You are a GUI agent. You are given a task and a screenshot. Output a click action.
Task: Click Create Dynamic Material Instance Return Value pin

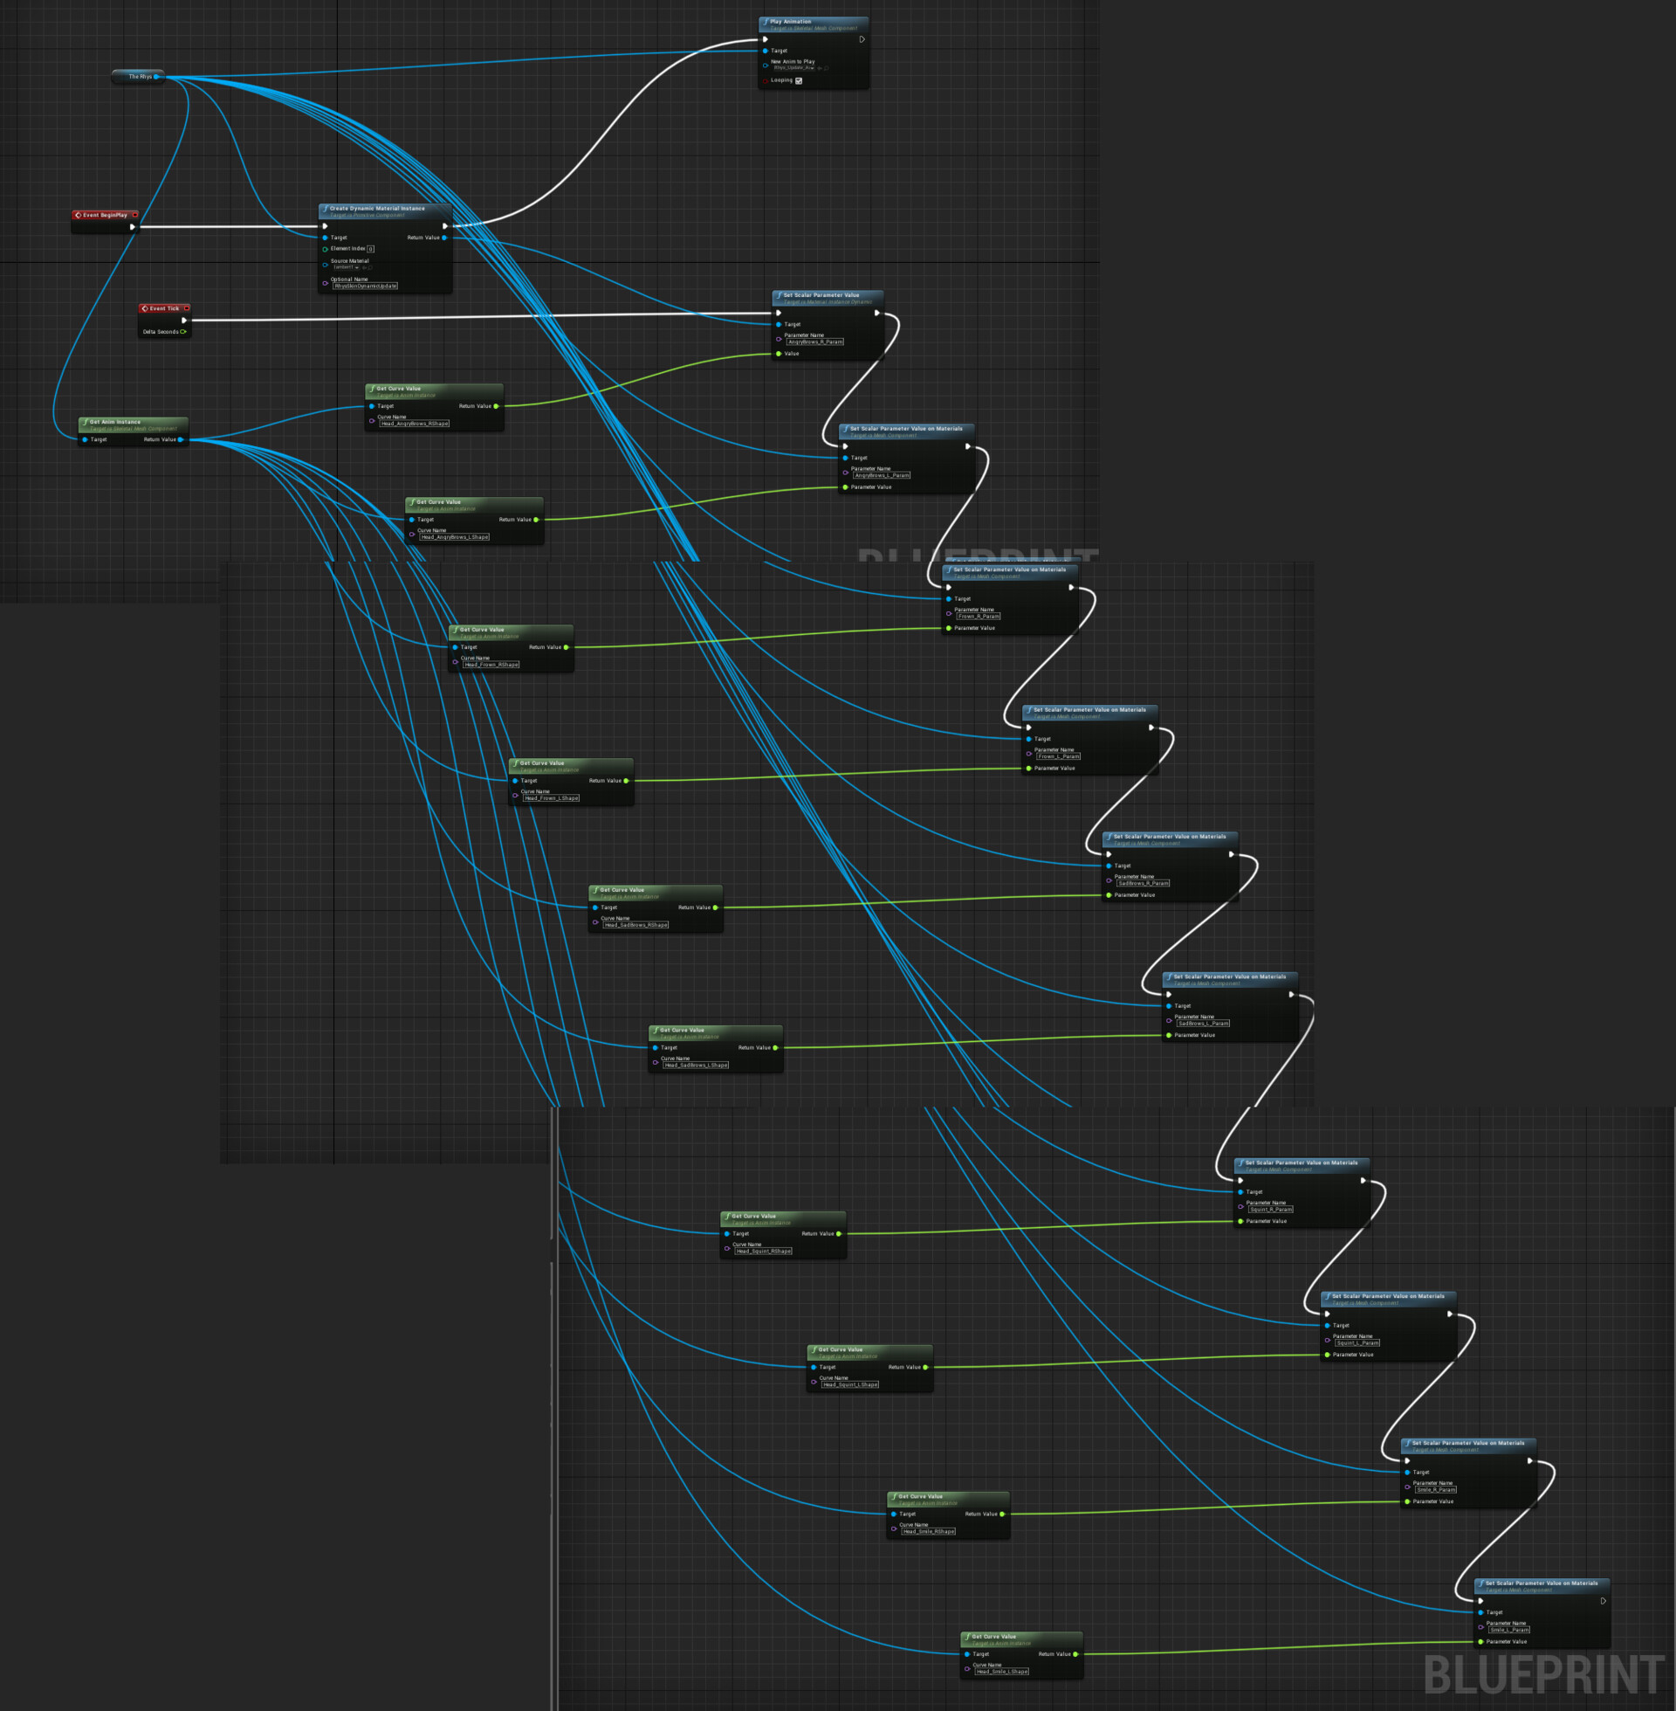click(444, 238)
